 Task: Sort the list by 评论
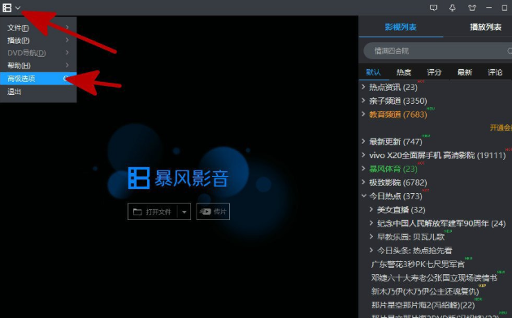(495, 72)
